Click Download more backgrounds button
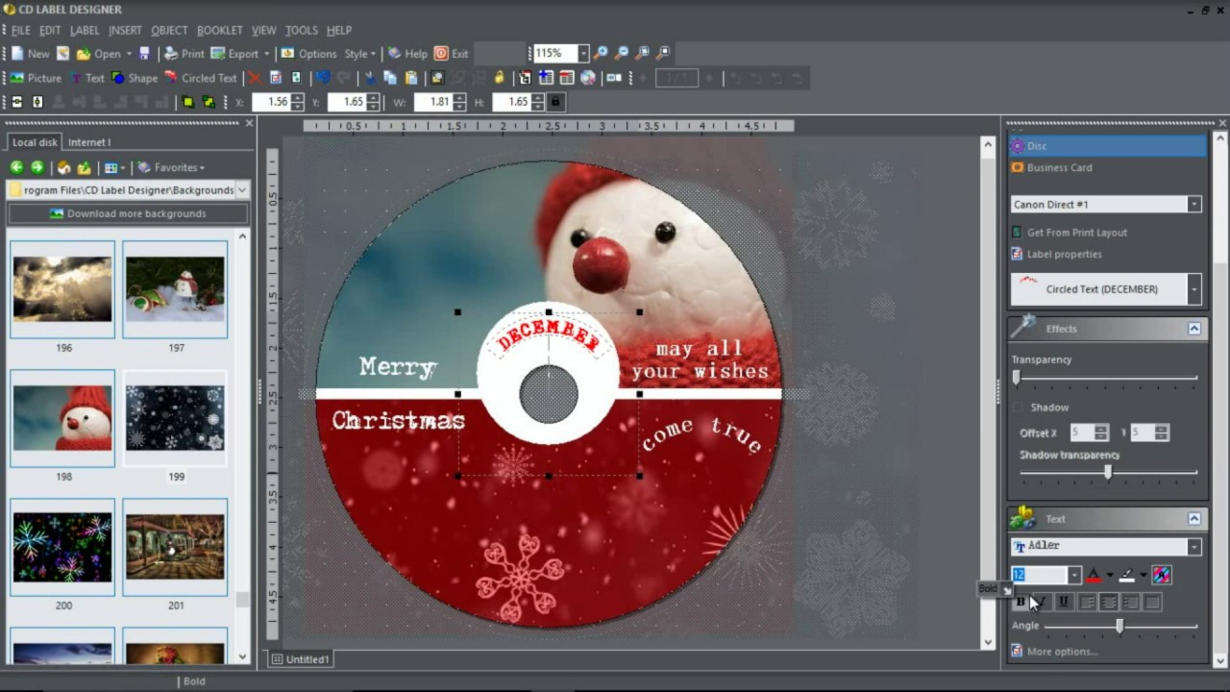1230x692 pixels. click(x=128, y=213)
